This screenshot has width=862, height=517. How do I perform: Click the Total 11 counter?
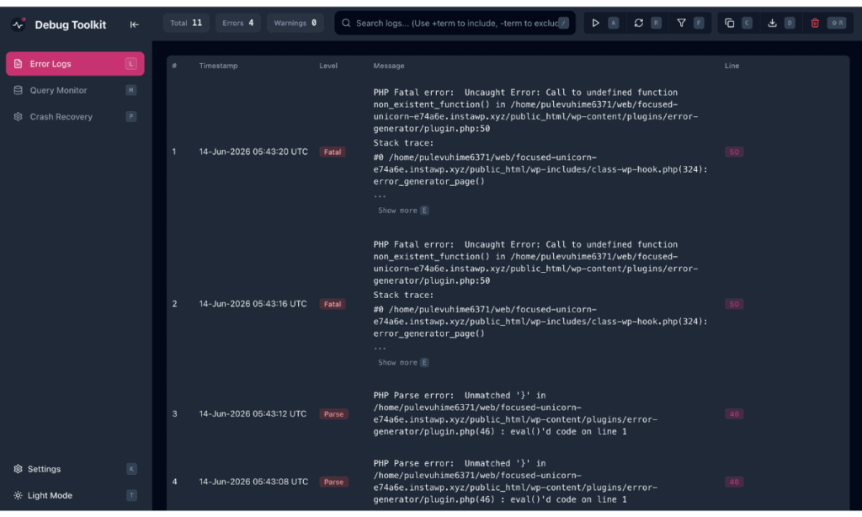[186, 23]
